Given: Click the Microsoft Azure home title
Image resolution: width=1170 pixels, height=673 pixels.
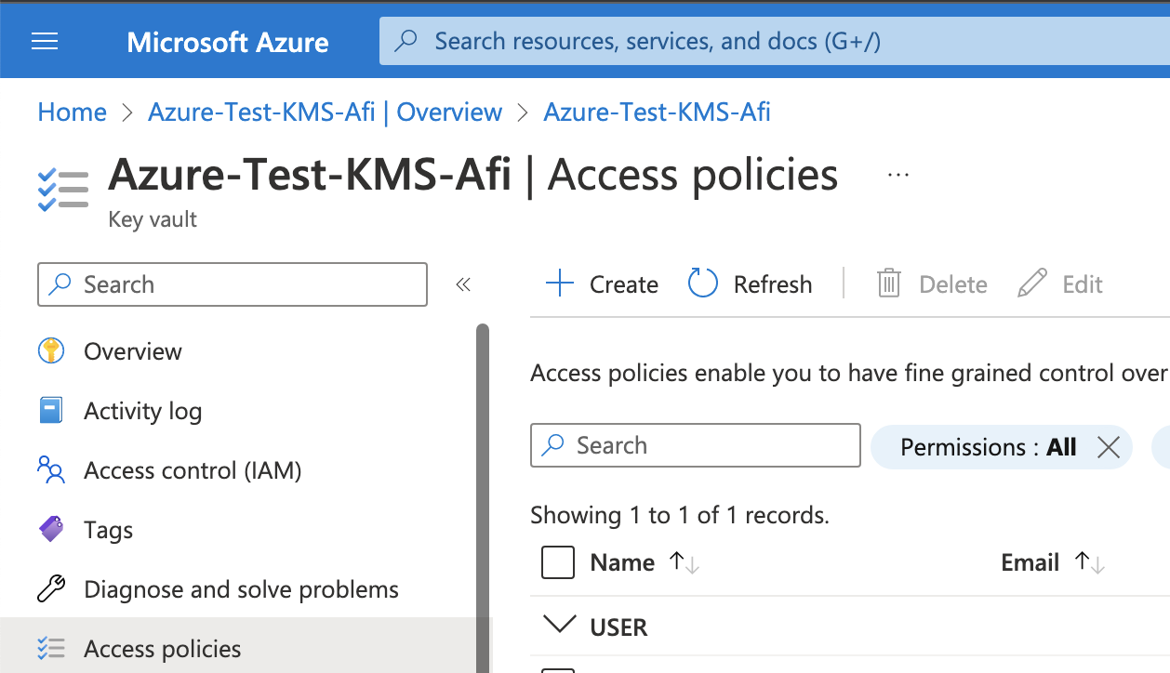Looking at the screenshot, I should point(228,42).
